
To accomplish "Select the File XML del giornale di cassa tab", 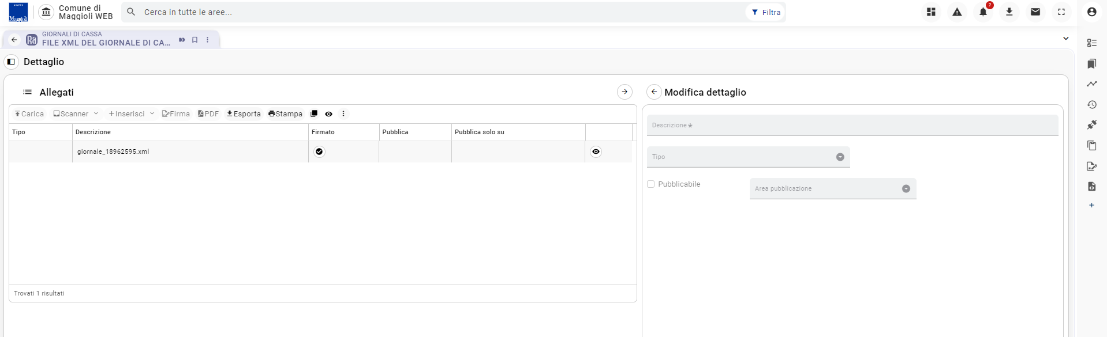I will pos(106,40).
